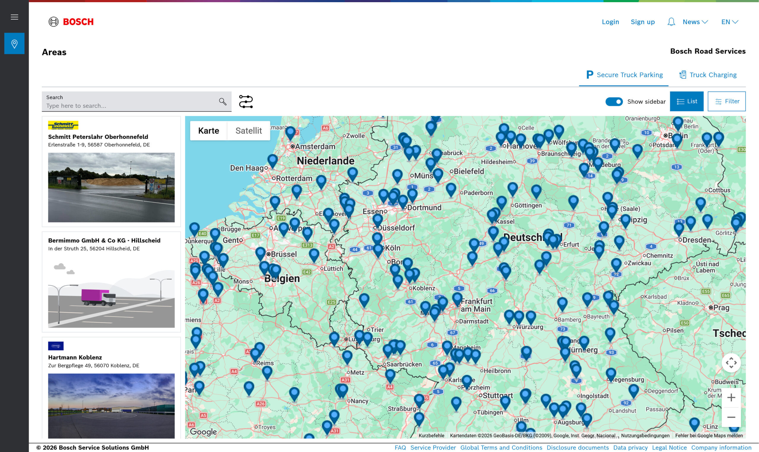The image size is (759, 452).
Task: Click the Sign up link
Action: pyautogui.click(x=642, y=22)
